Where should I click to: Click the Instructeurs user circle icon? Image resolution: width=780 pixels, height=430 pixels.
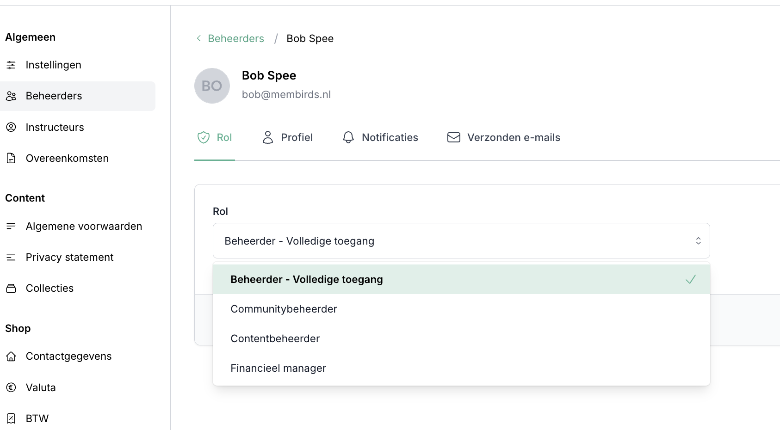(x=11, y=127)
